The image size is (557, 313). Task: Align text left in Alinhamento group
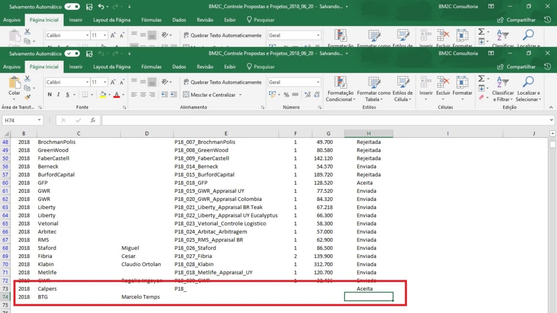tap(134, 95)
